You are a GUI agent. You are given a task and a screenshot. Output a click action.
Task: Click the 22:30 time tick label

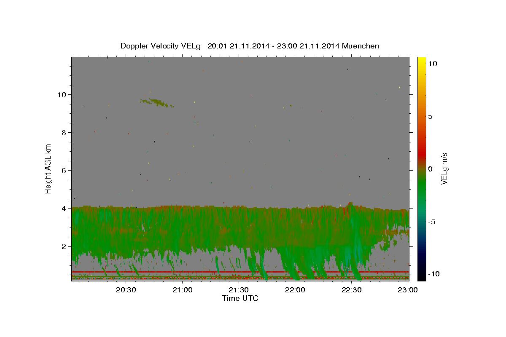[x=351, y=290]
